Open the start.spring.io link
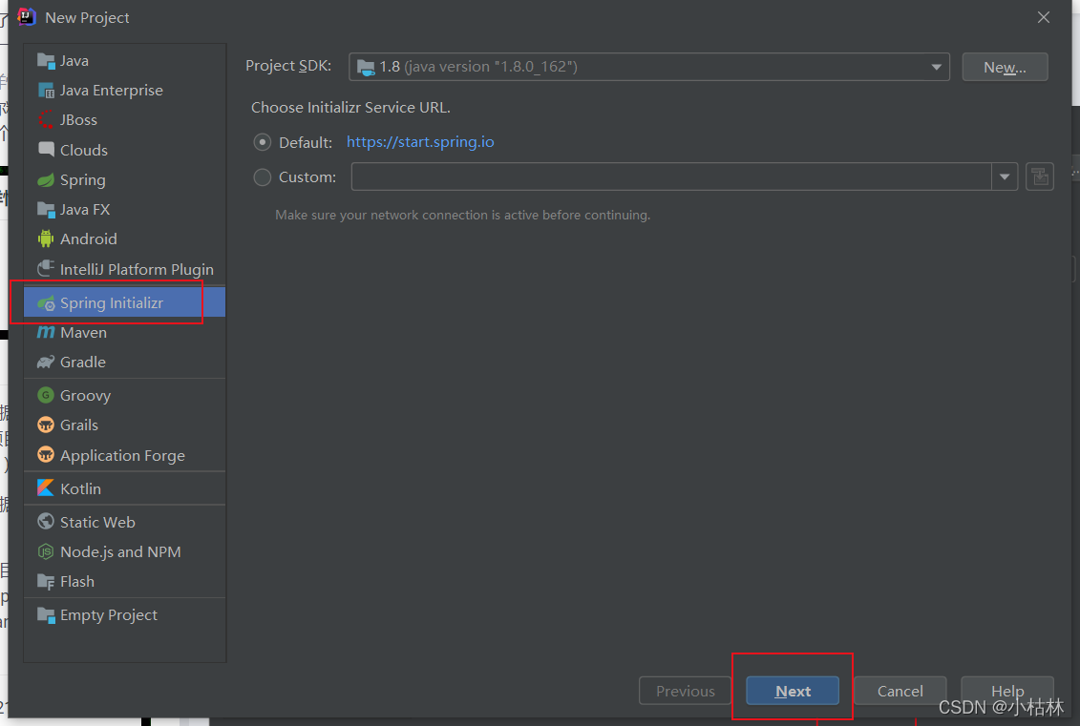Image resolution: width=1080 pixels, height=726 pixels. 420,142
